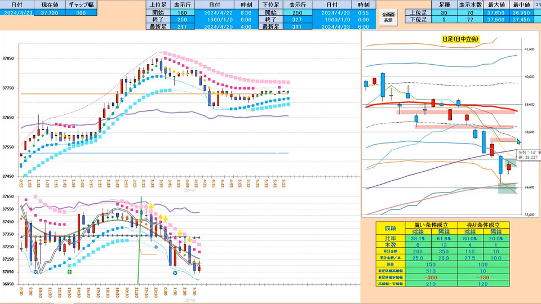Select the 現在値 cell showing 37,730
The image size is (541, 304).
(x=50, y=12)
